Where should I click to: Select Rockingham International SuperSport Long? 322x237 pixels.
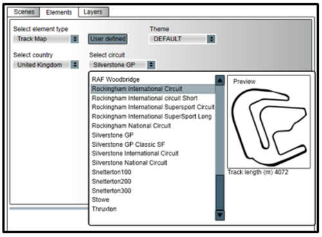click(x=153, y=117)
